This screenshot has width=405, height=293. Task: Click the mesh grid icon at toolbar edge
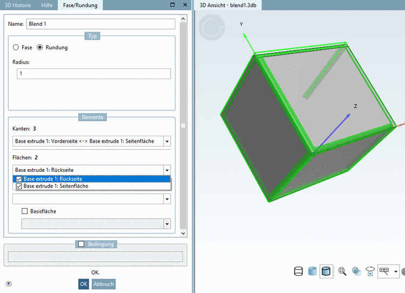pyautogui.click(x=403, y=271)
